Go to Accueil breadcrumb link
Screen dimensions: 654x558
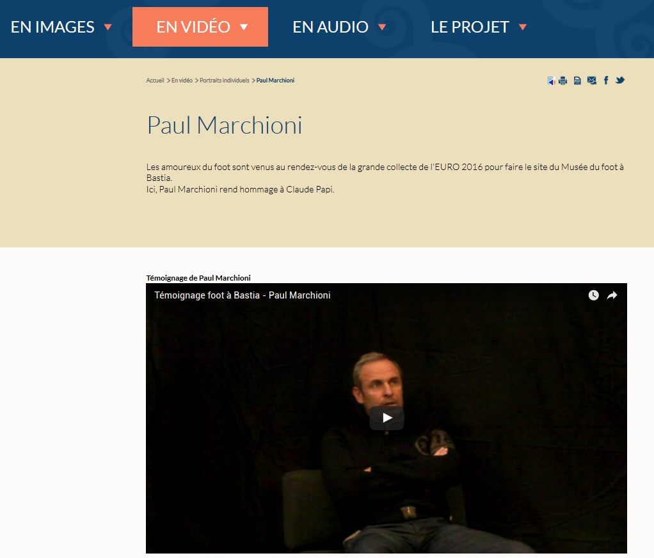pos(155,81)
